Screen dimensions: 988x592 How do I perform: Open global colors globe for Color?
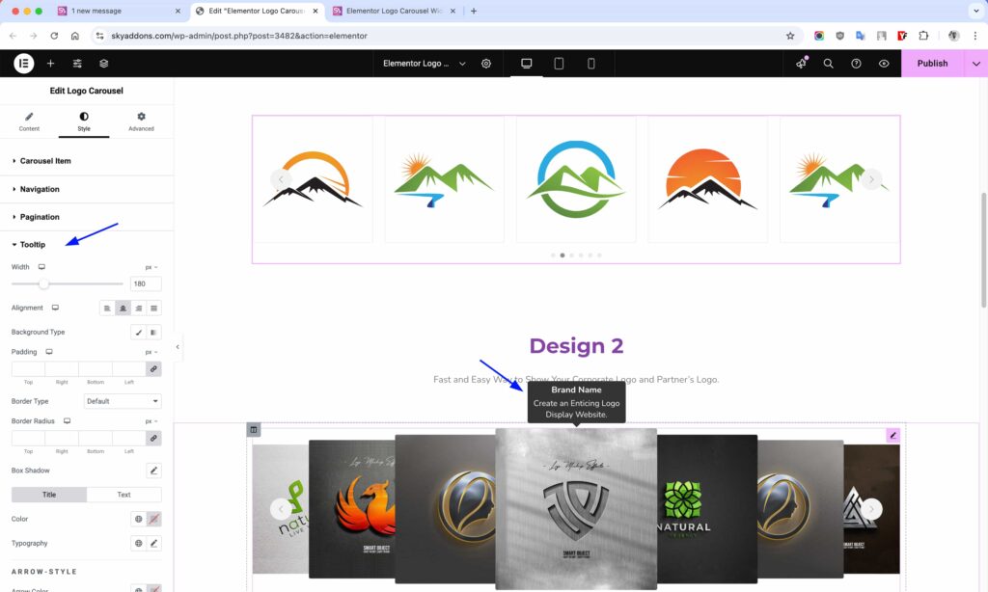point(139,519)
